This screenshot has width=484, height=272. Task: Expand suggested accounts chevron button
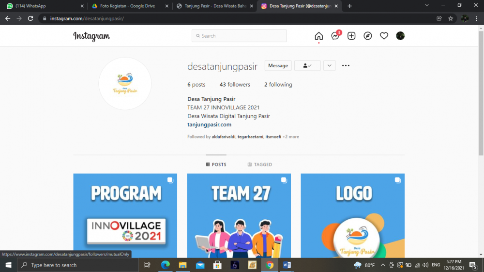click(x=329, y=65)
